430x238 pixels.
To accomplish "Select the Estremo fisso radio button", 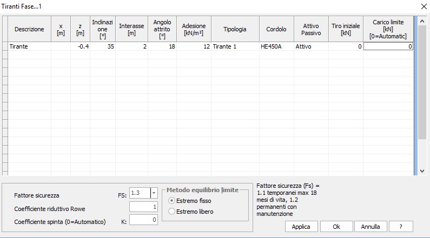I will tap(173, 201).
